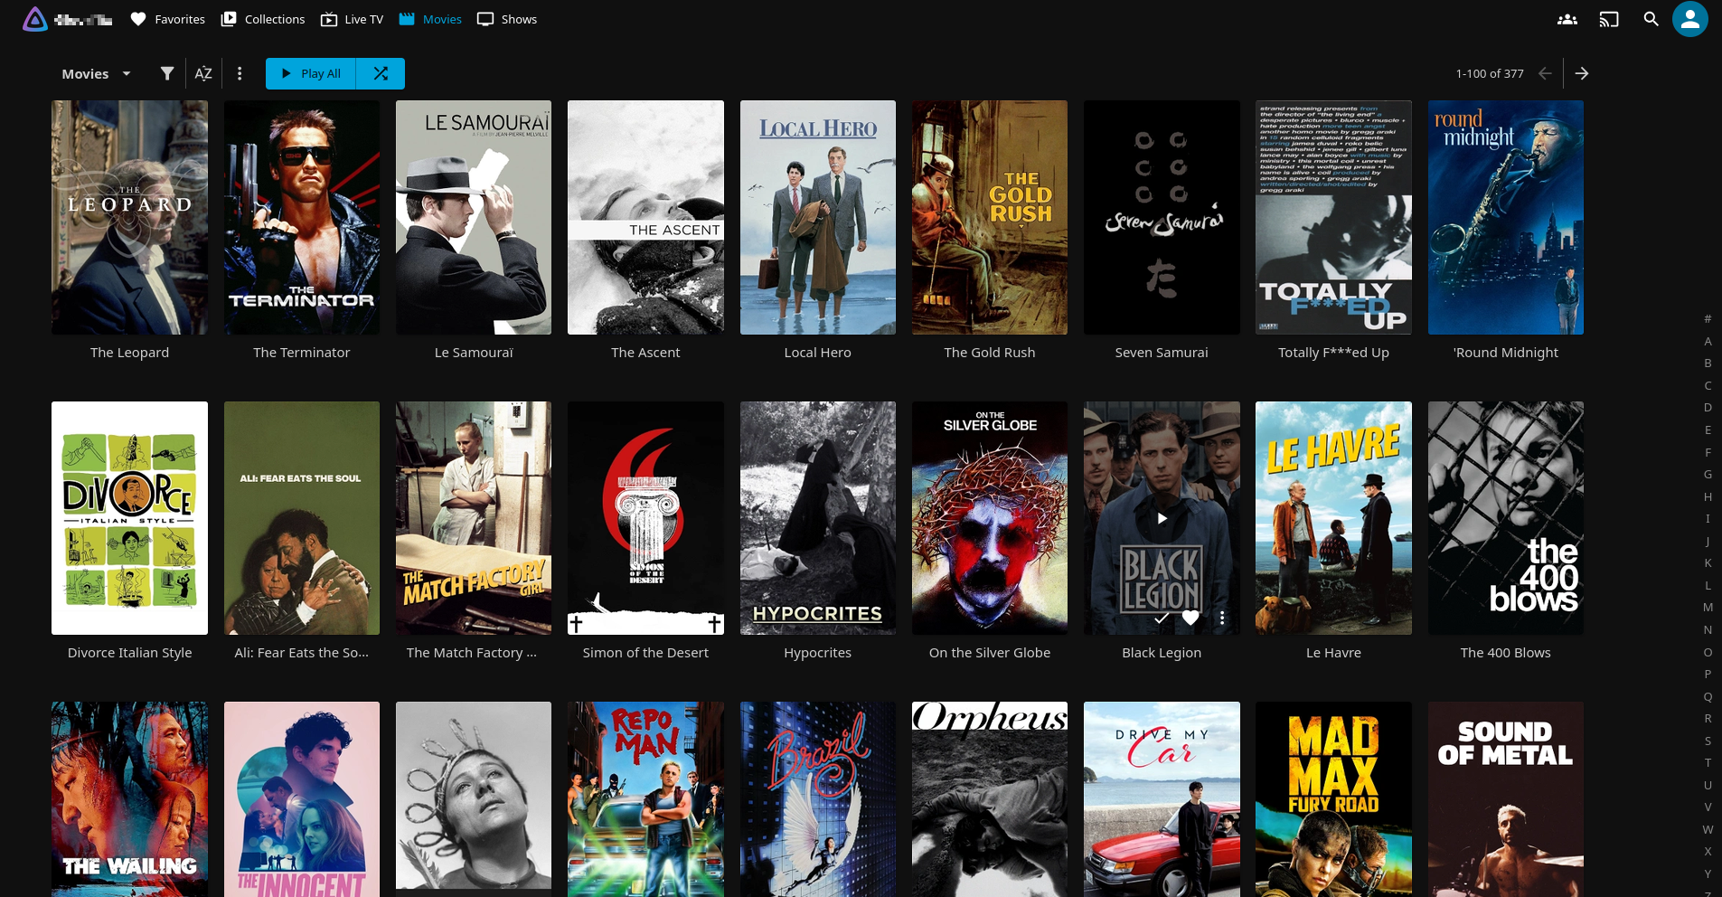Screen dimensions: 1722x897
Task: Open On the Silver Globe poster
Action: (990, 518)
